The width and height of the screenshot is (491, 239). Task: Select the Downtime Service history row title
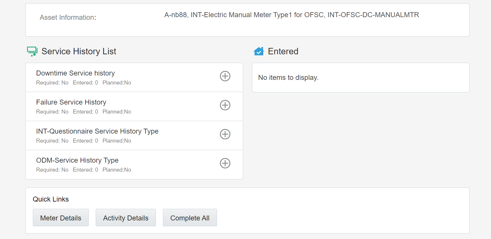click(x=75, y=73)
